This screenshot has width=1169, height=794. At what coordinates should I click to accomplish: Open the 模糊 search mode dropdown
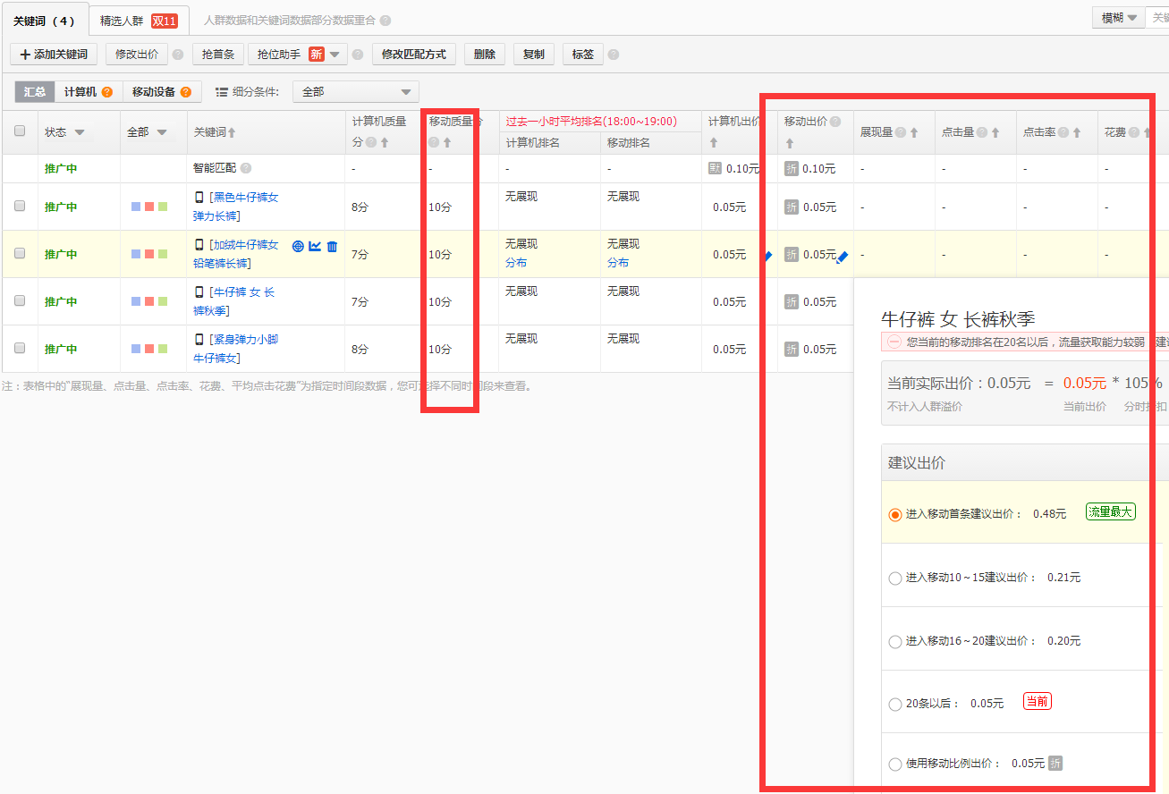(1119, 18)
